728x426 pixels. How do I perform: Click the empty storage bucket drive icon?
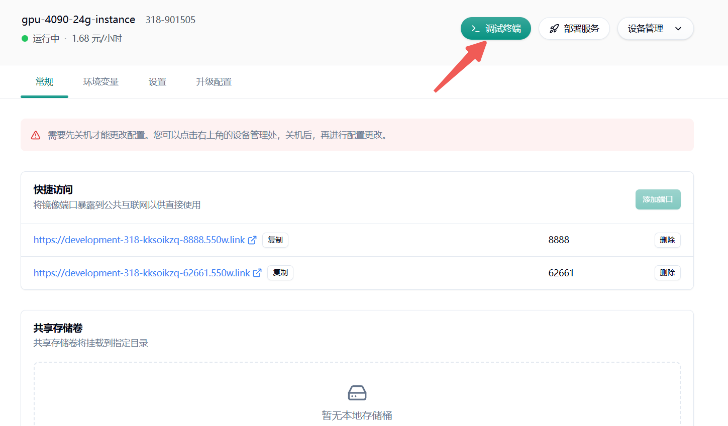point(357,393)
